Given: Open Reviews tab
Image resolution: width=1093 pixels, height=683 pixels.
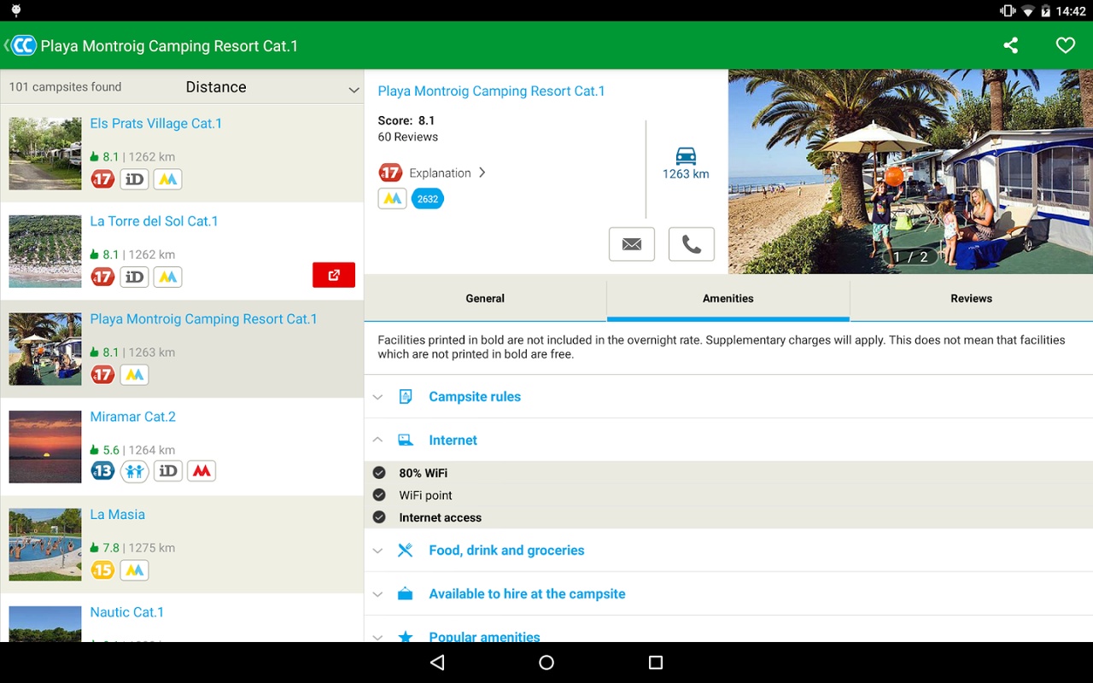Looking at the screenshot, I should coord(972,298).
